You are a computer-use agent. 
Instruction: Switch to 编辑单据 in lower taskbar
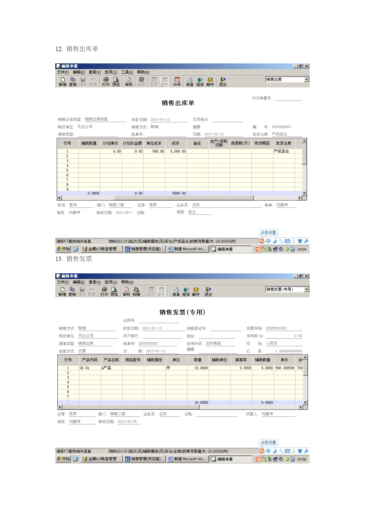pyautogui.click(x=230, y=459)
